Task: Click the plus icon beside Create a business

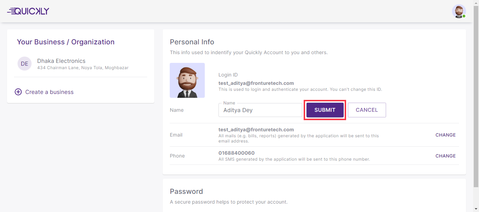Action: [x=18, y=92]
